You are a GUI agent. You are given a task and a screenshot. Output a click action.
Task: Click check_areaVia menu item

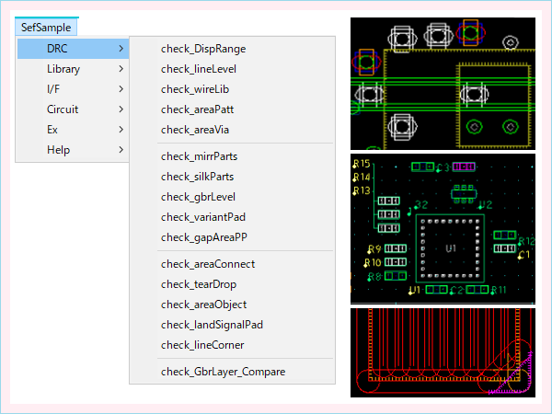pos(195,130)
